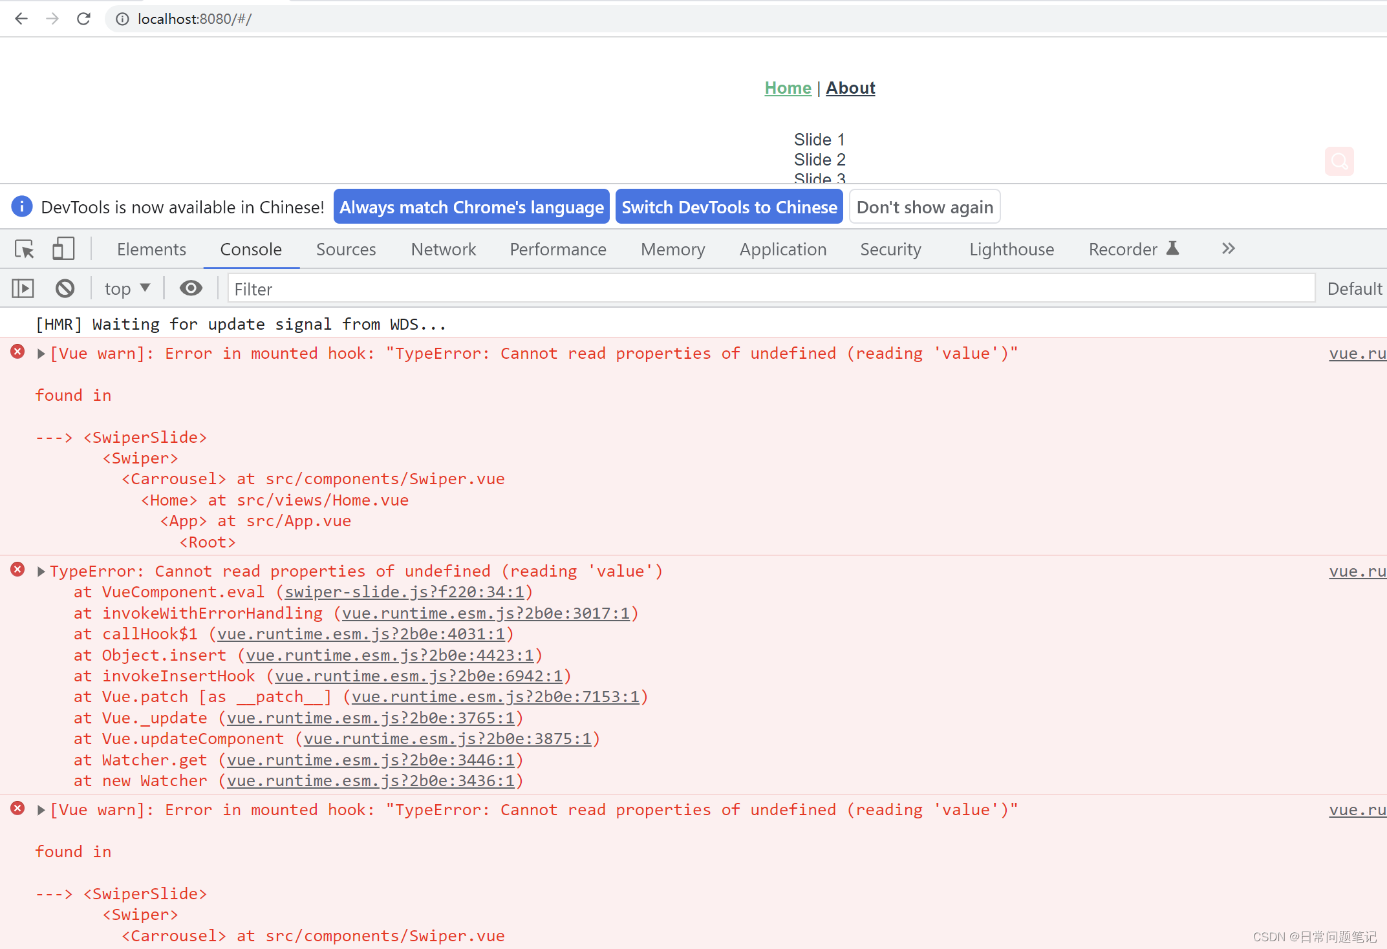This screenshot has height=949, width=1387.
Task: Expand the TypeError stack trace entry
Action: coord(41,571)
